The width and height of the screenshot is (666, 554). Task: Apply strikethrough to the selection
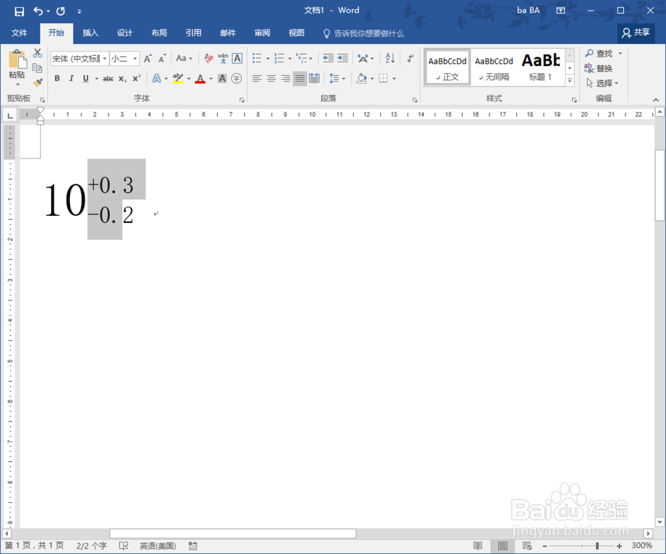108,79
